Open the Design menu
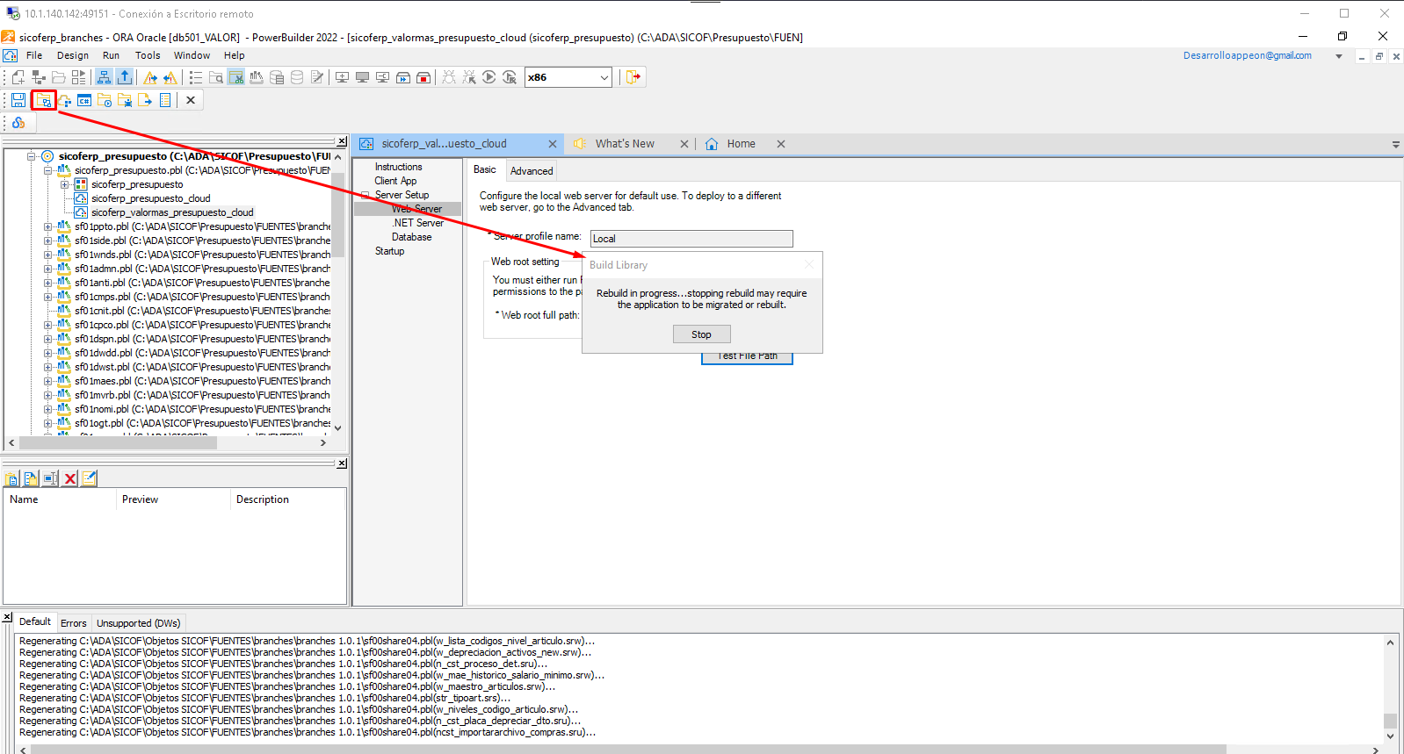This screenshot has height=754, width=1404. (x=73, y=55)
